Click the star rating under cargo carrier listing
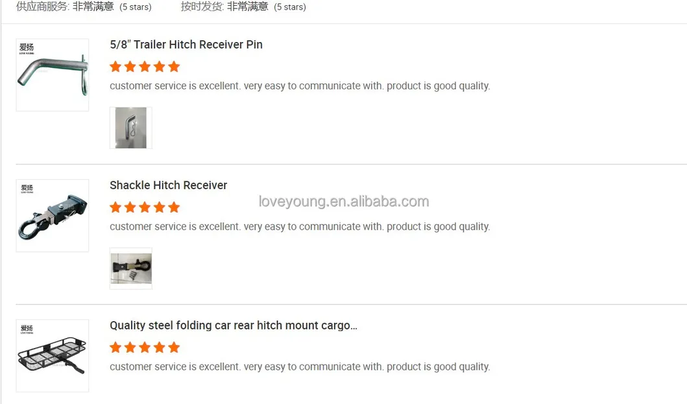Viewport: 687px width, 404px height. point(145,348)
